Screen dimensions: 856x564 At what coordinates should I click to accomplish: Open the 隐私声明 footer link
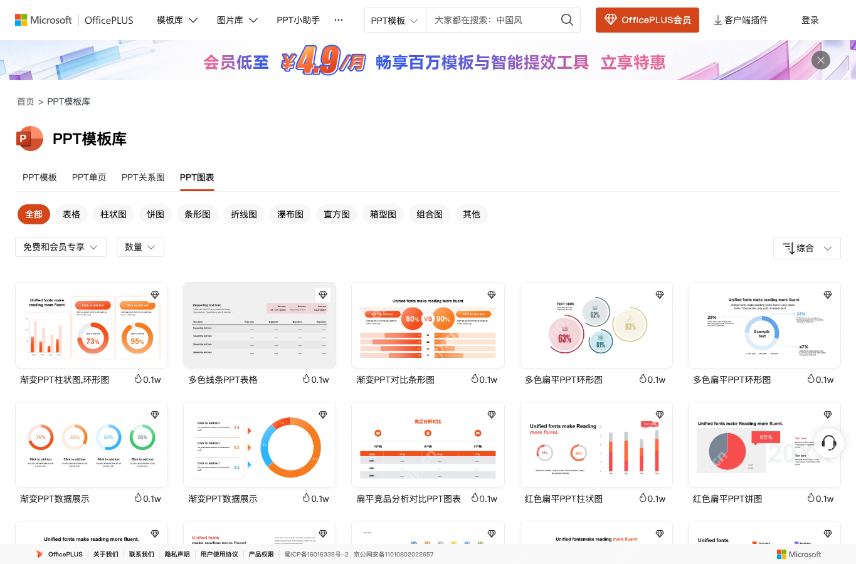coord(177,554)
